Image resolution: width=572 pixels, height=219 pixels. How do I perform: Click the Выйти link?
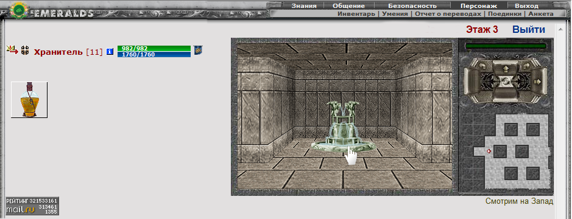tap(529, 30)
